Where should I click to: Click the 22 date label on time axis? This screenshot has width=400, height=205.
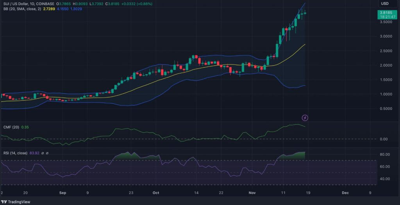[221, 193]
